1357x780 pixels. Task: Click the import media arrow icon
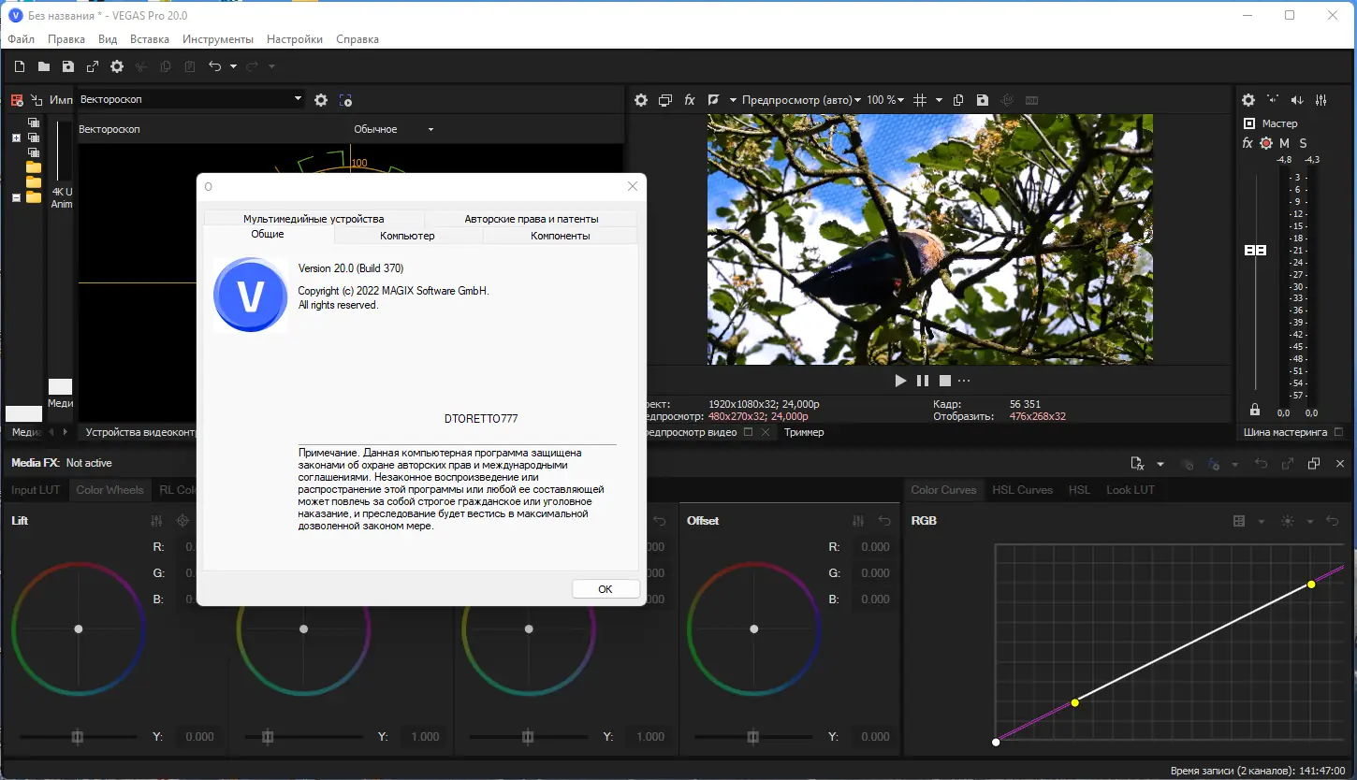tap(36, 100)
